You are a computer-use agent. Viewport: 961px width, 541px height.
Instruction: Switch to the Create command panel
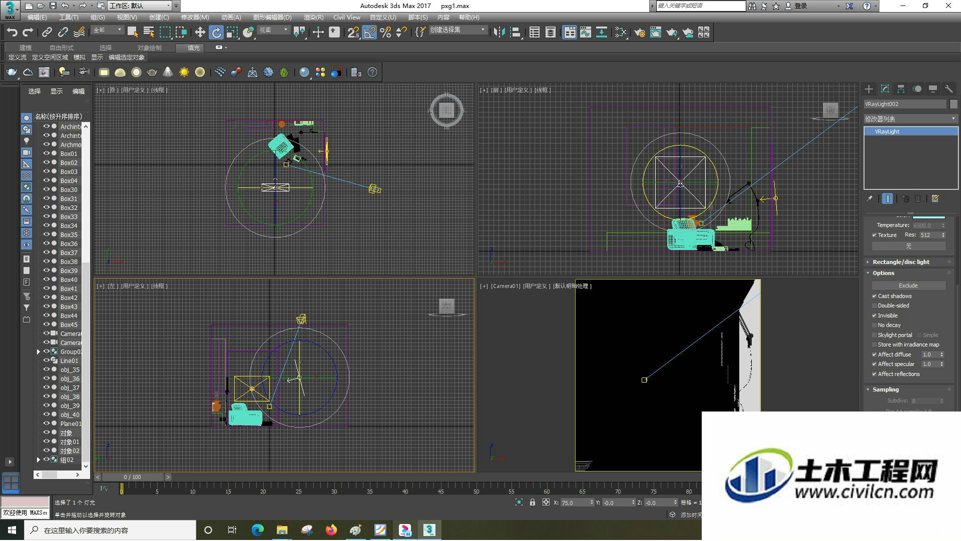[869, 89]
